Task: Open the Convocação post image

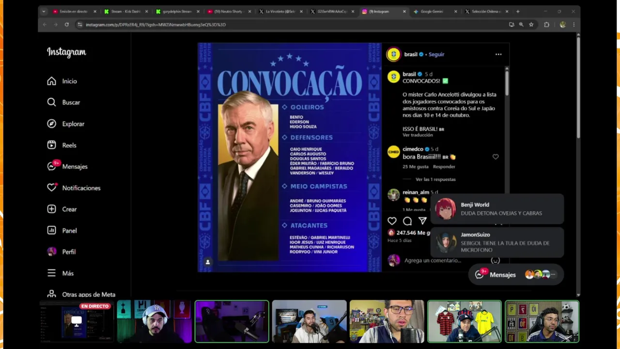Action: pos(289,158)
